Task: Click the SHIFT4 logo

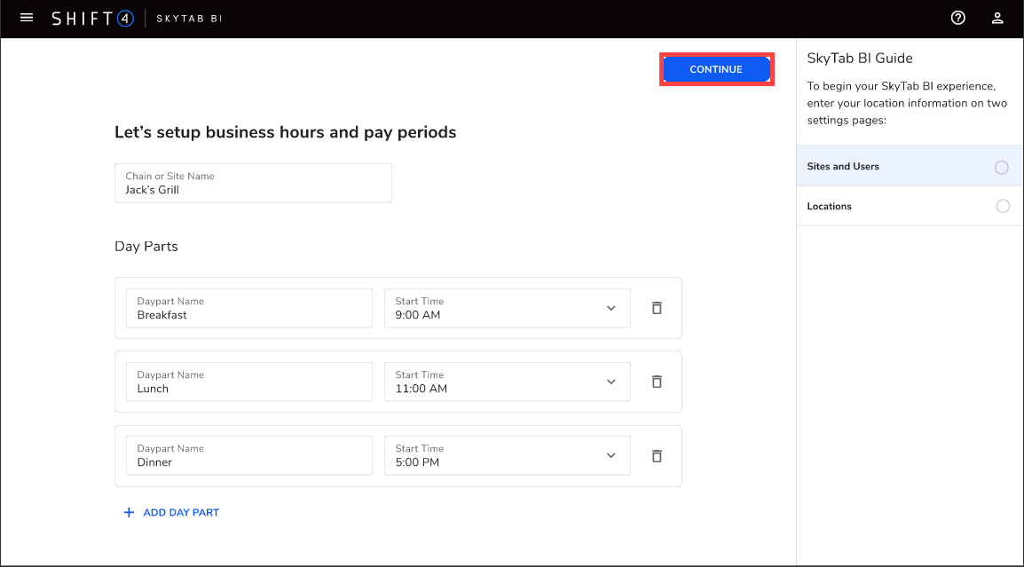Action: tap(92, 17)
